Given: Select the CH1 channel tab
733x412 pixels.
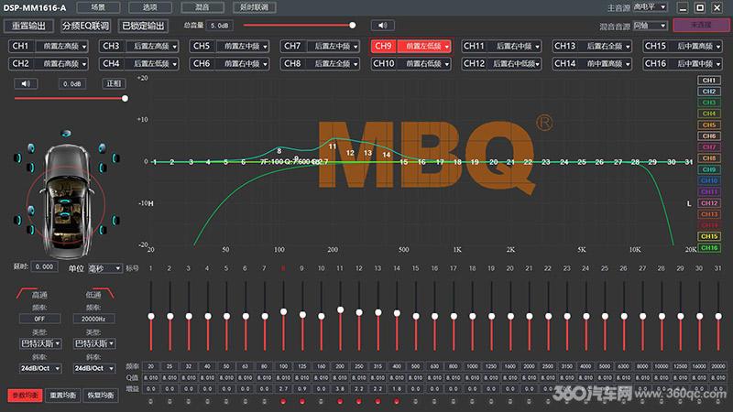Looking at the screenshot, I should (x=21, y=47).
